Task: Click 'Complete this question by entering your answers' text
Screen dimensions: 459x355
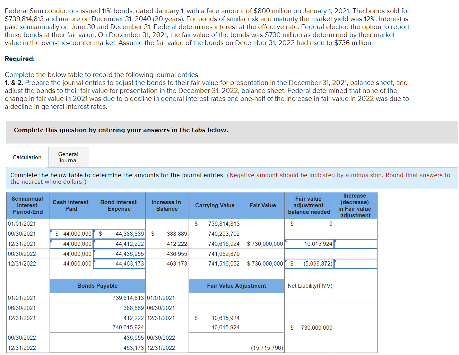Action: (121, 130)
